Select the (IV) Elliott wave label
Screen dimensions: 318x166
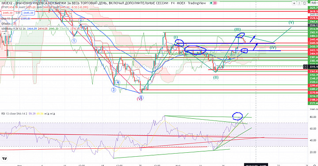(273, 48)
